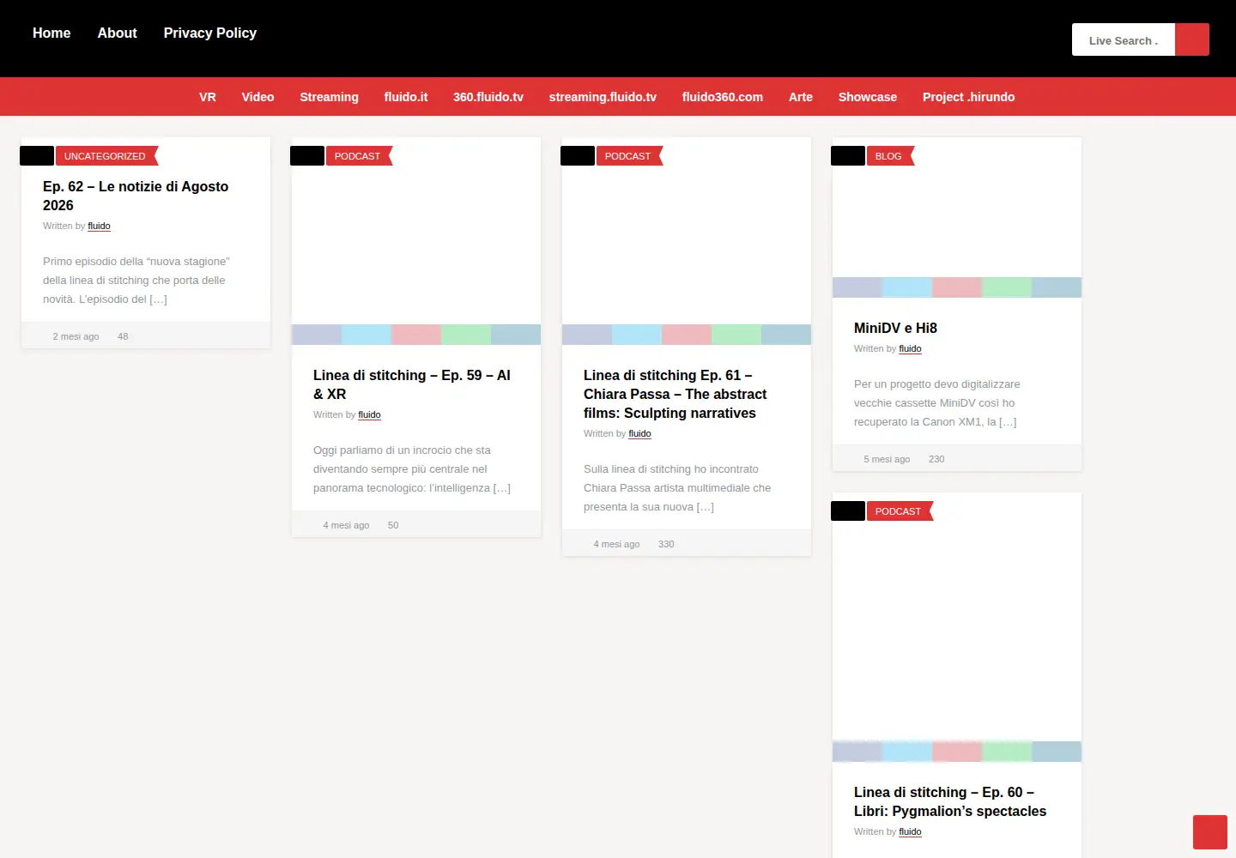The image size is (1236, 858).
Task: Select Video category in red navbar
Action: click(257, 97)
